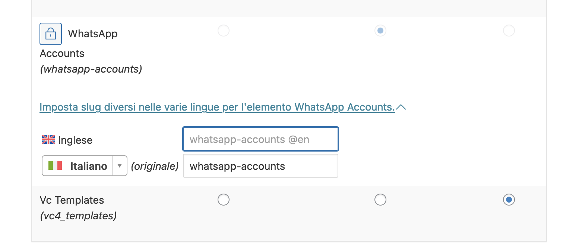Click the 'Imposta slug diversi nelle varie lingue' link

[x=217, y=107]
